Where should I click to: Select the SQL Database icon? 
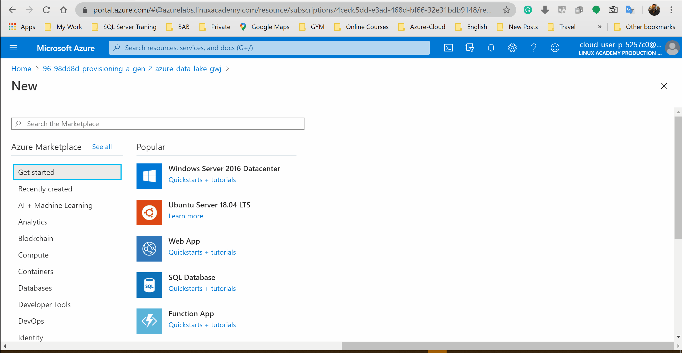click(x=149, y=285)
